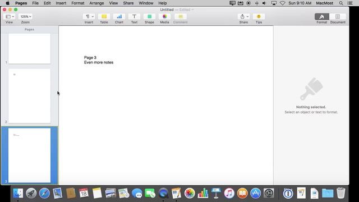This screenshot has height=202, width=359.
Task: Open the Edit menu
Action: point(47,3)
